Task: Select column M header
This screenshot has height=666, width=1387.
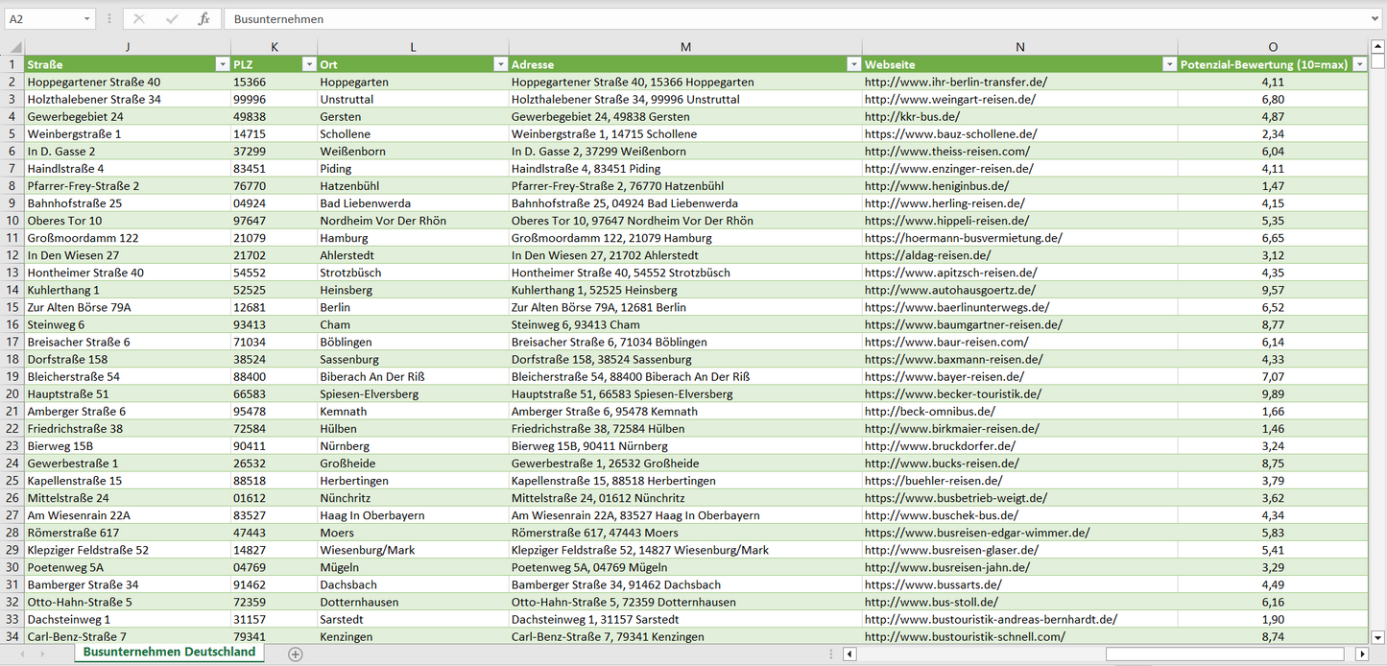Action: tap(685, 47)
